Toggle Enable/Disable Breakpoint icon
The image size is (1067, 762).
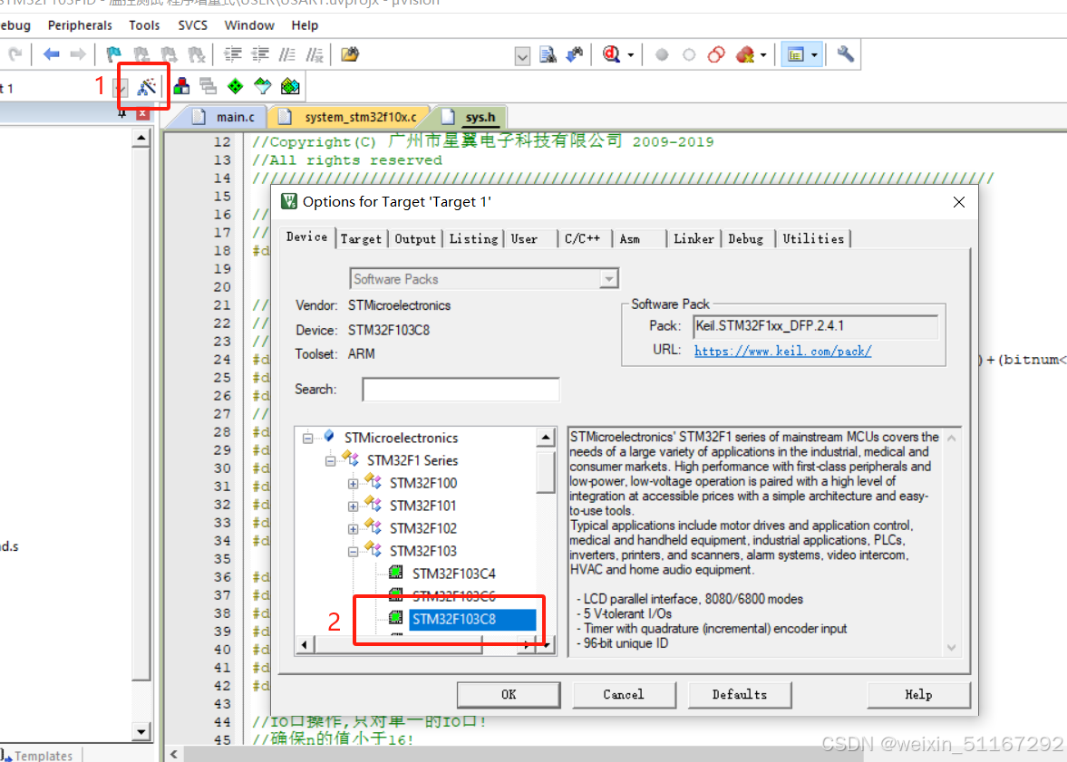point(690,54)
